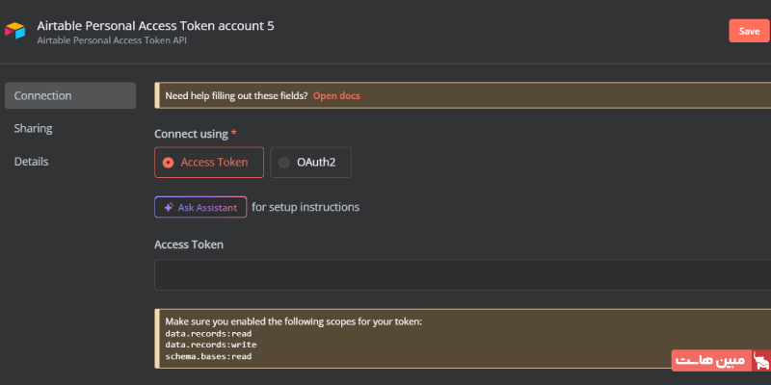
Task: Select the Access Token radio option
Action: click(x=207, y=163)
